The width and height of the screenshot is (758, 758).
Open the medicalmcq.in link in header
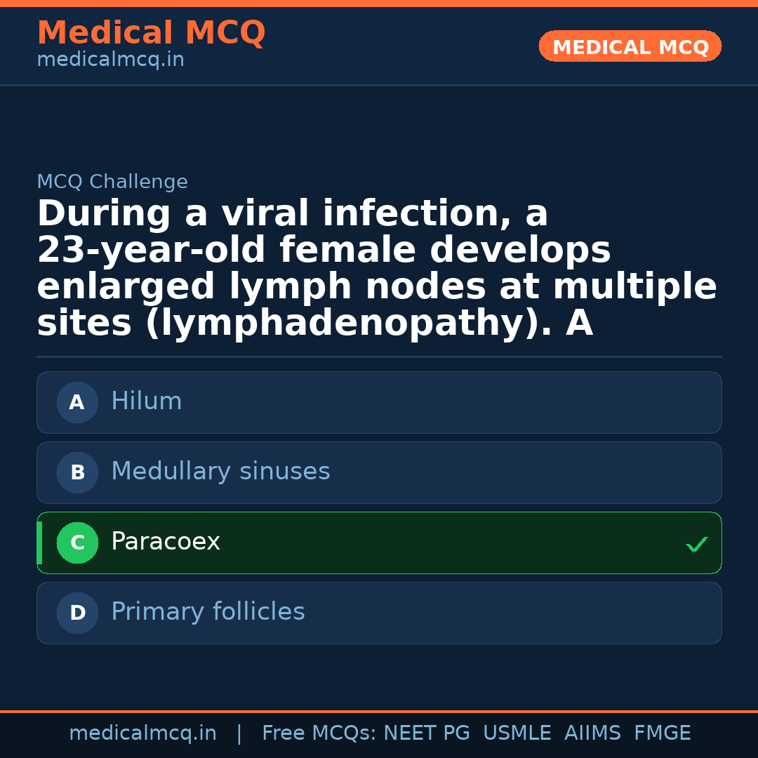(110, 60)
